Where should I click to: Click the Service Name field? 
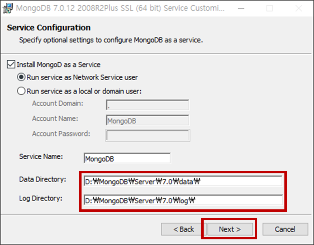(x=127, y=158)
